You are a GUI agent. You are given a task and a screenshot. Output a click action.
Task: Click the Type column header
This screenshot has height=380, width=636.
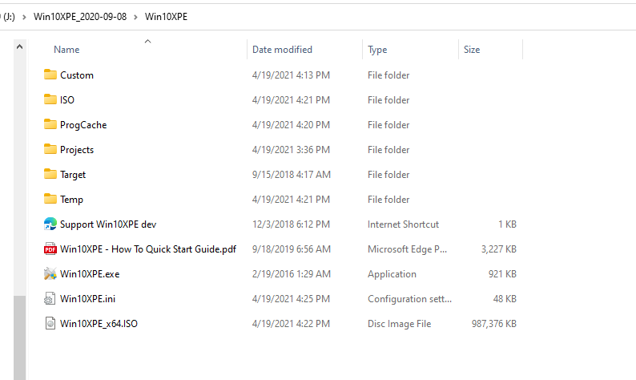click(x=377, y=50)
